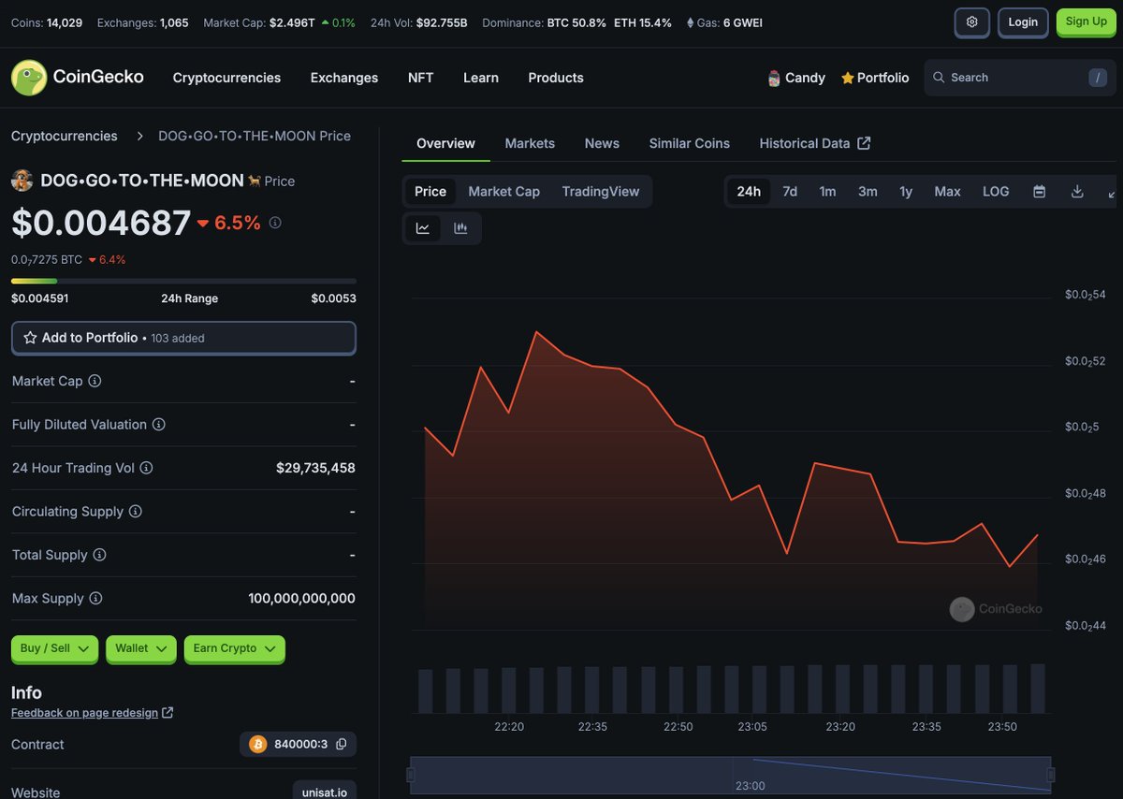Click the 24h Vol $92.755B stat

pos(418,22)
